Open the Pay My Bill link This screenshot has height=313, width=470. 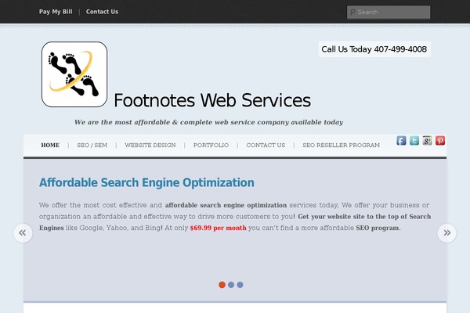point(56,12)
